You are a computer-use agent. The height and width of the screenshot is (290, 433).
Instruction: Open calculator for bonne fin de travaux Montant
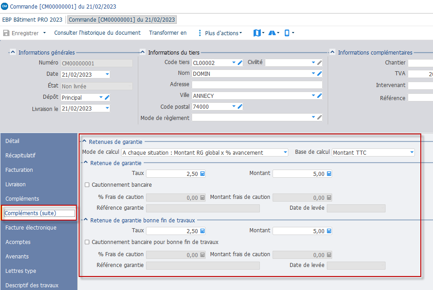tap(329, 231)
